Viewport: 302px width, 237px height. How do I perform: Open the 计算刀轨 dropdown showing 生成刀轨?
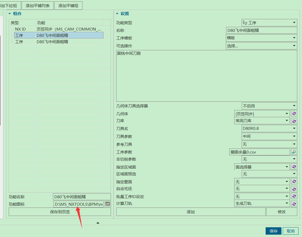tap(262, 204)
